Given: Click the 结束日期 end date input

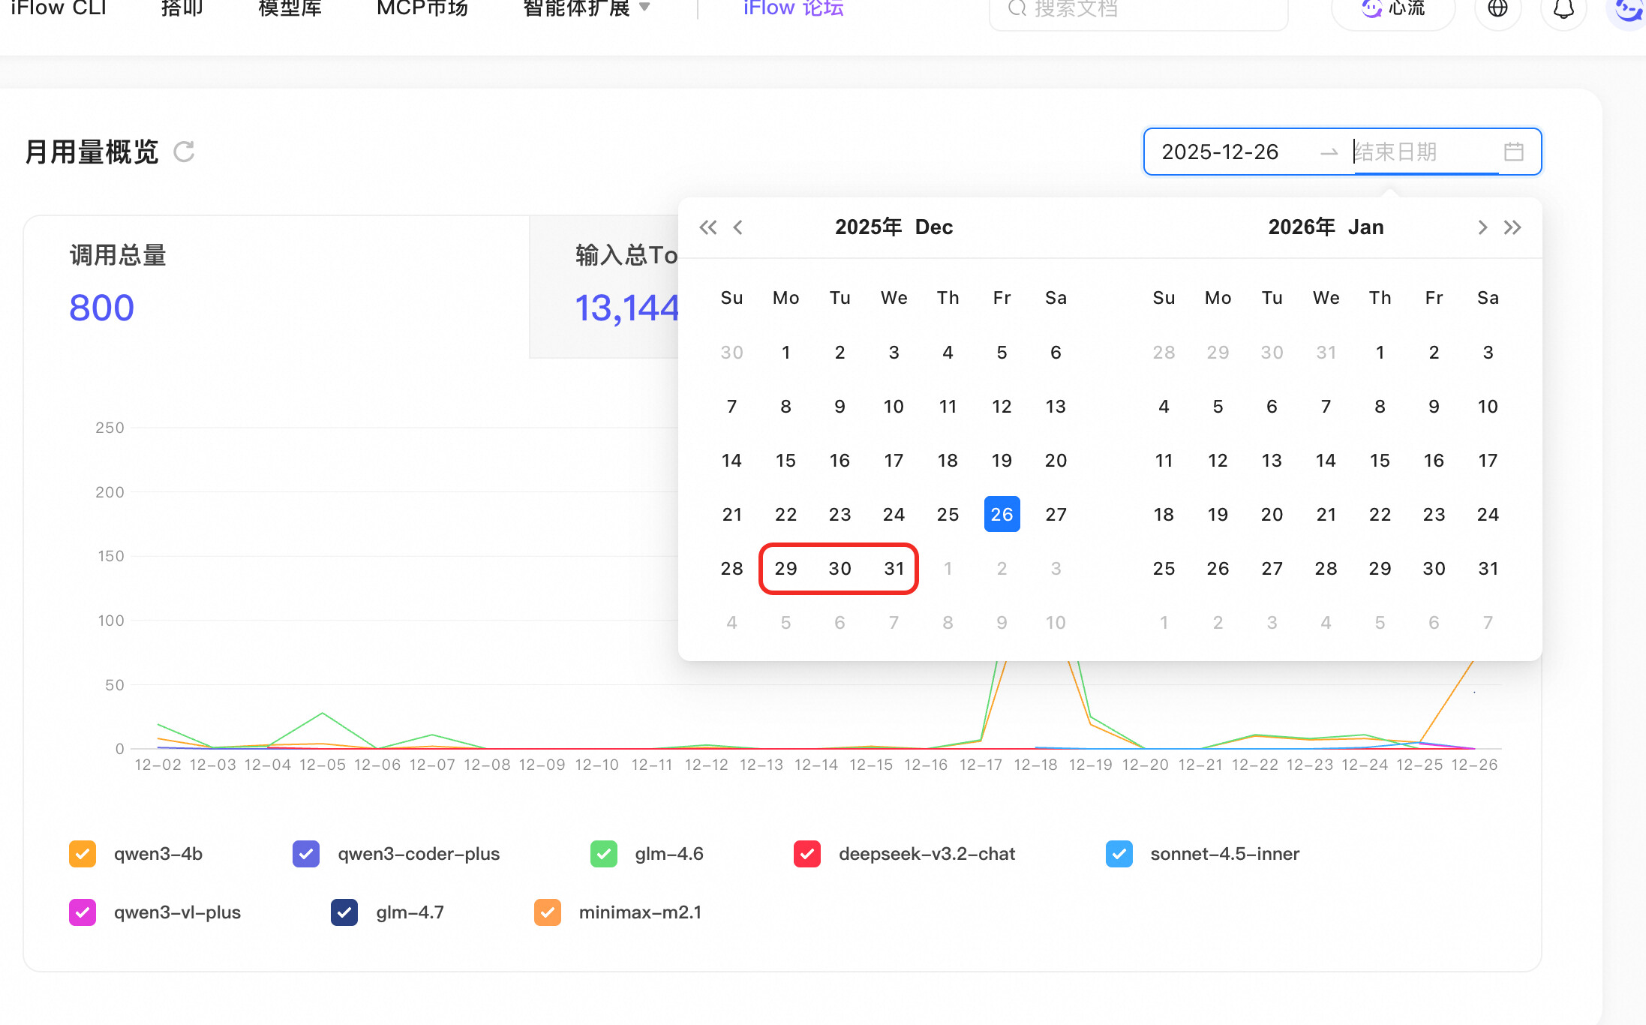Looking at the screenshot, I should click(x=1425, y=152).
